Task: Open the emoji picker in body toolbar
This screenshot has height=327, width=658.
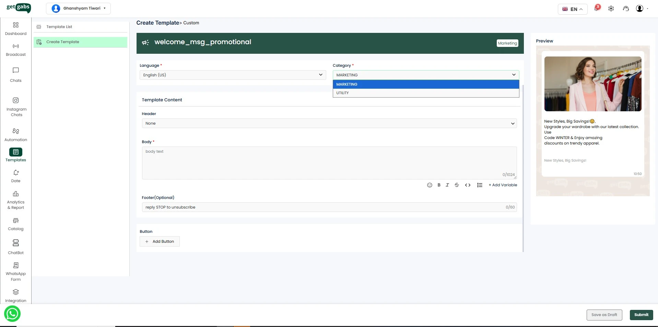Action: [x=429, y=185]
